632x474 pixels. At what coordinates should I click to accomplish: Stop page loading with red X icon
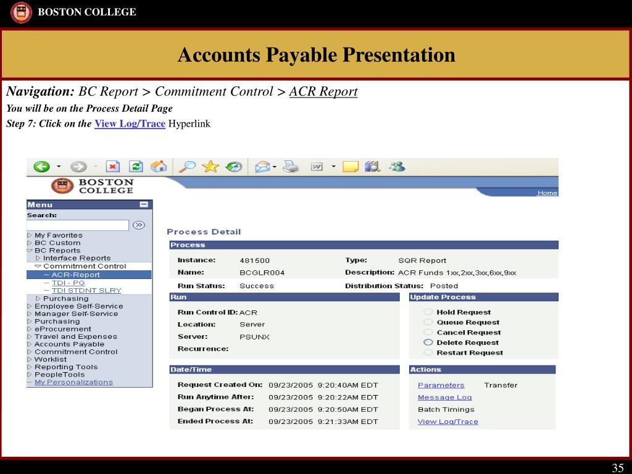coord(113,167)
